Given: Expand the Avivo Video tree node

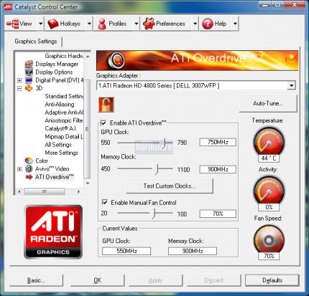Looking at the screenshot, I should [19, 169].
